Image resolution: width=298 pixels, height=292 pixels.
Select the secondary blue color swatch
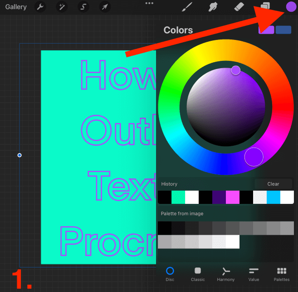283,30
